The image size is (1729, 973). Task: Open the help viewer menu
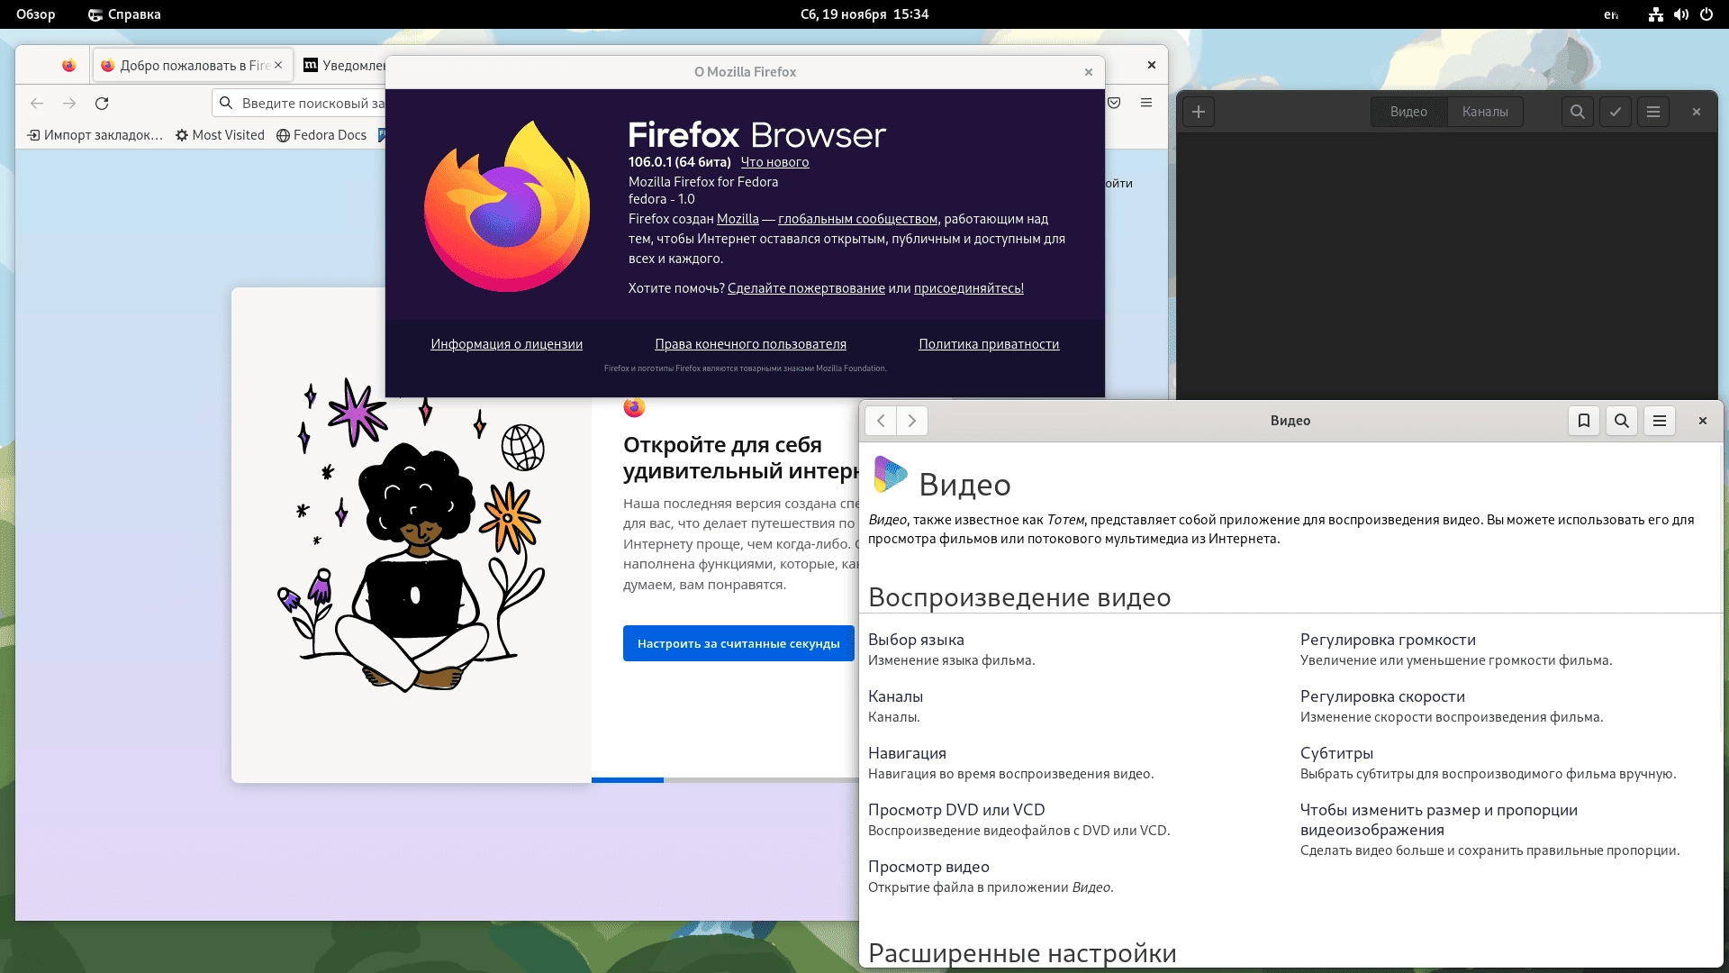[x=1660, y=421]
